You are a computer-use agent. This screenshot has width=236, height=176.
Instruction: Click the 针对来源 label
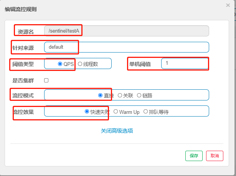(23, 48)
